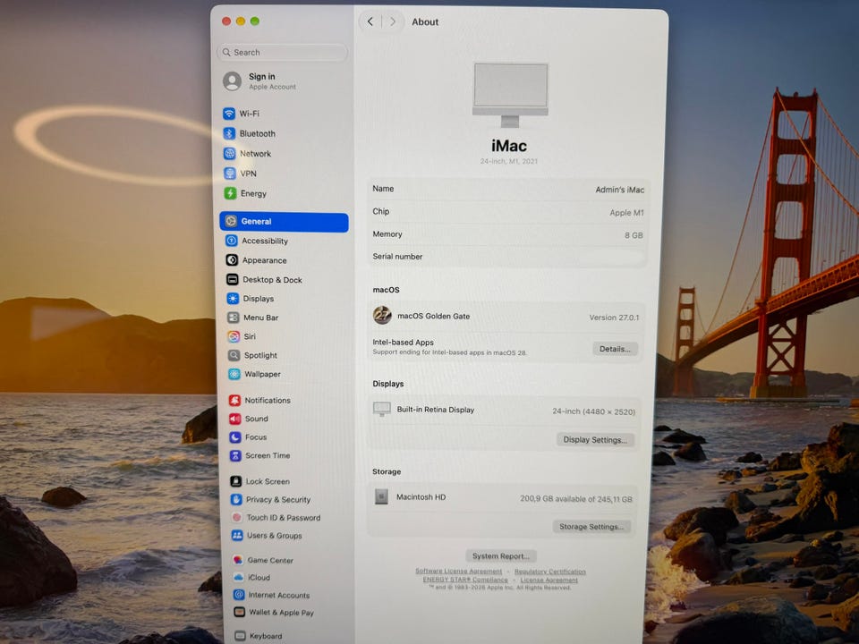859x644 pixels.
Task: Open the Energy settings icon
Action: point(231,193)
